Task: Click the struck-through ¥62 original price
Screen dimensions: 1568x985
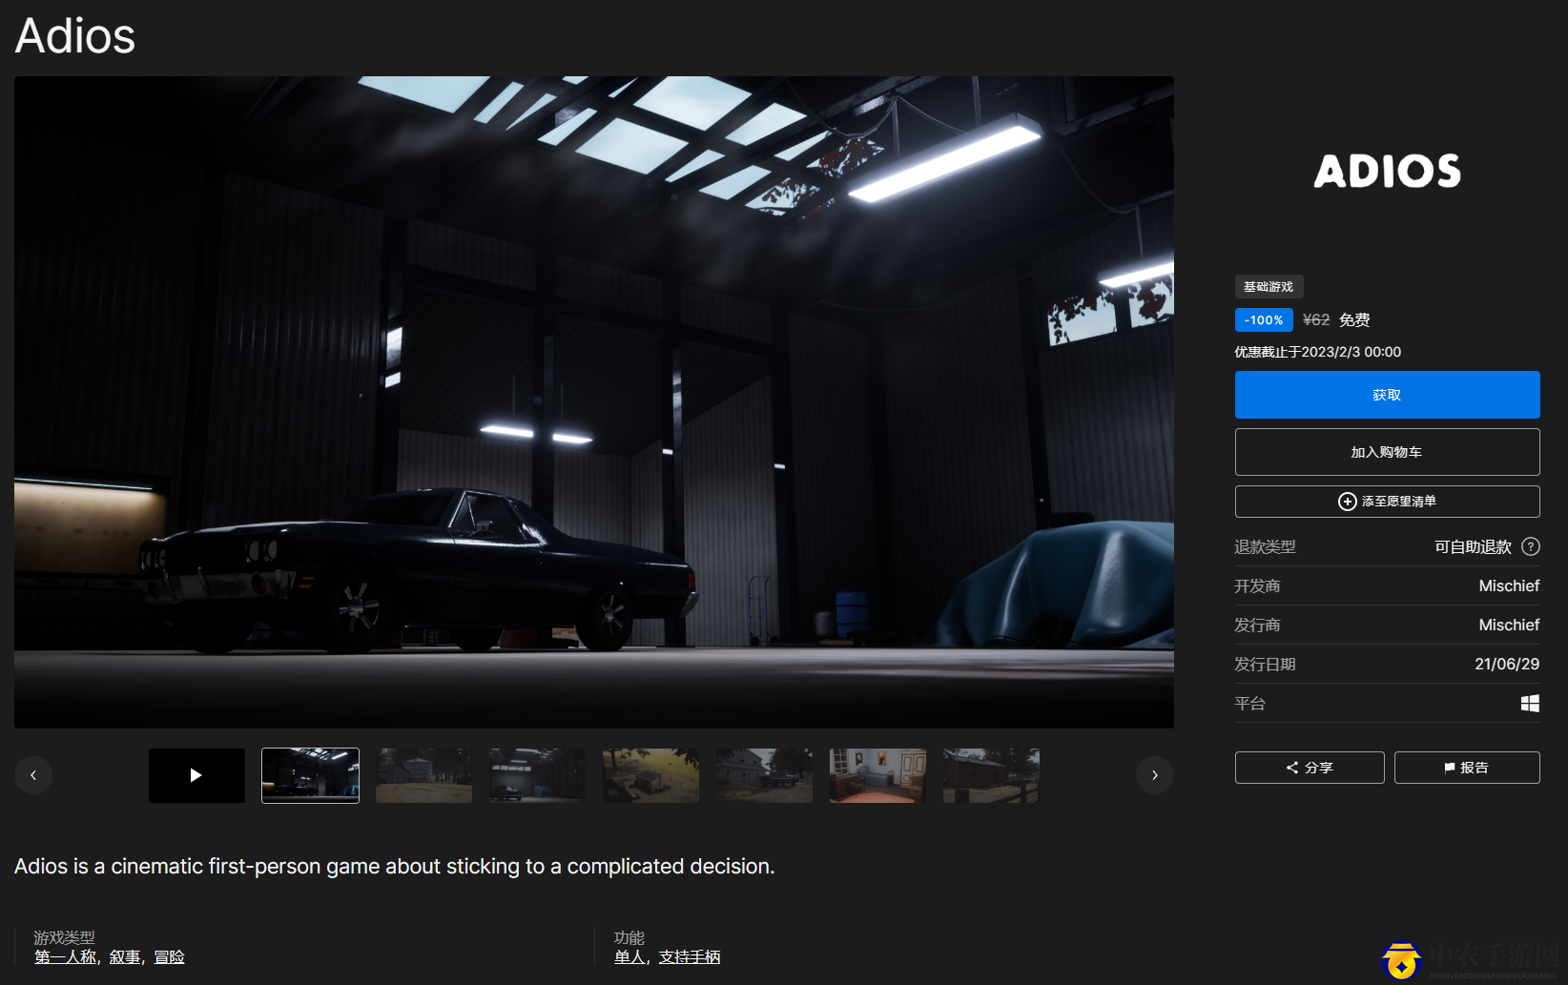Action: [1316, 320]
